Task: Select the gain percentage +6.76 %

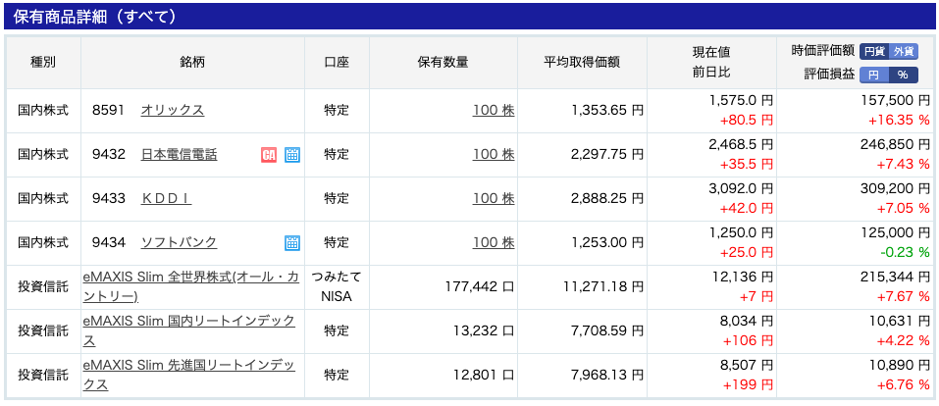Action: pyautogui.click(x=903, y=385)
